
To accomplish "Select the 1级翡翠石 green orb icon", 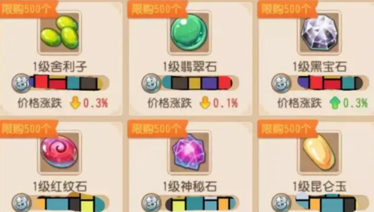I will pos(189,33).
